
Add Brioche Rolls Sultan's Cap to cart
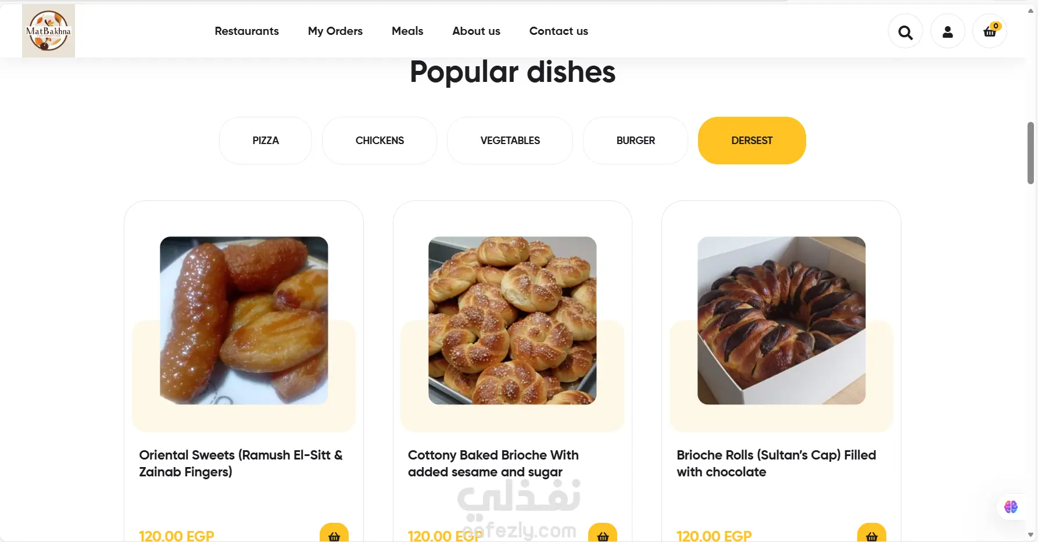tap(871, 534)
